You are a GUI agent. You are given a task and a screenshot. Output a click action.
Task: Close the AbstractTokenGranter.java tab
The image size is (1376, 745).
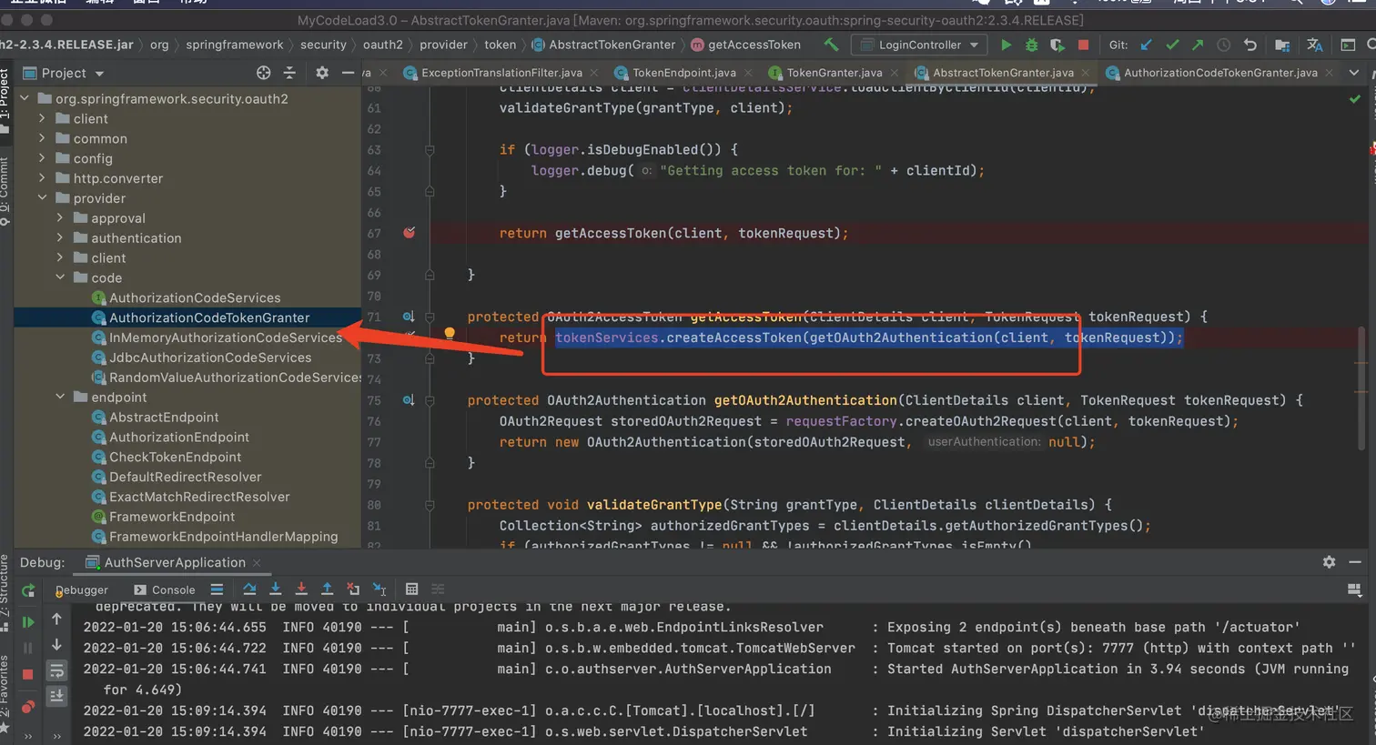pyautogui.click(x=1086, y=73)
